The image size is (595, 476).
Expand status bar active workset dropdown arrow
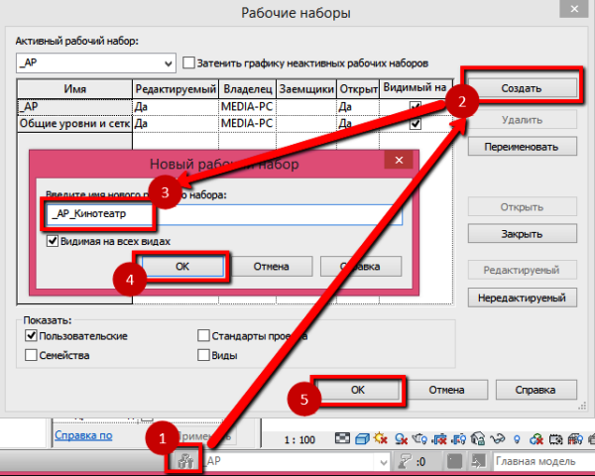(x=384, y=462)
